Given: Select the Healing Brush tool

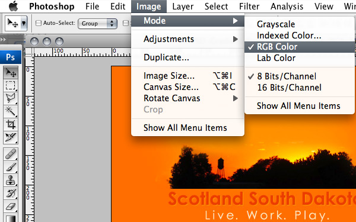Looking at the screenshot, I should [11, 155].
